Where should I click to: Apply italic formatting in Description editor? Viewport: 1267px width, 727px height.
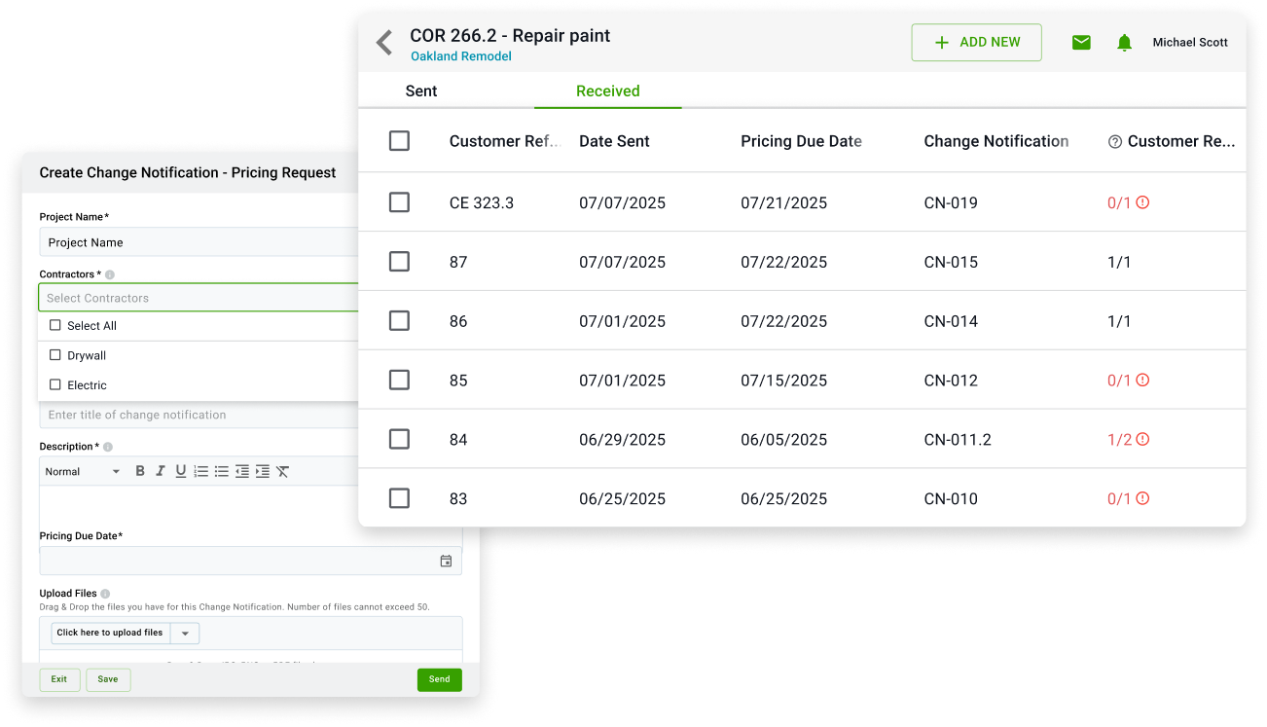[x=161, y=471]
